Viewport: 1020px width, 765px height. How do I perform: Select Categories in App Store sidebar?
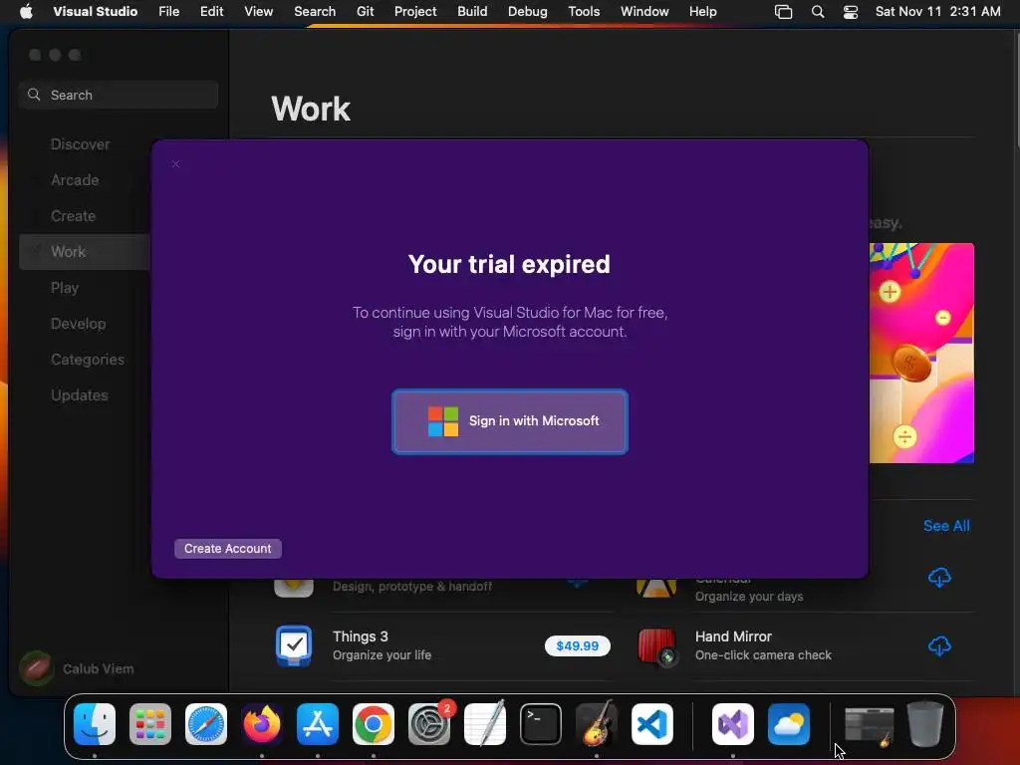[x=88, y=359]
